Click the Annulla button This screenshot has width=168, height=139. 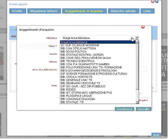[x=144, y=109]
